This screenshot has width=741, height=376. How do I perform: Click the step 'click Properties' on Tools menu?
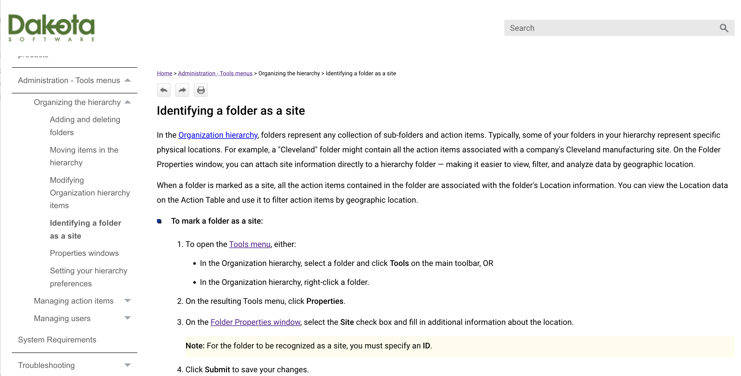[x=265, y=301]
